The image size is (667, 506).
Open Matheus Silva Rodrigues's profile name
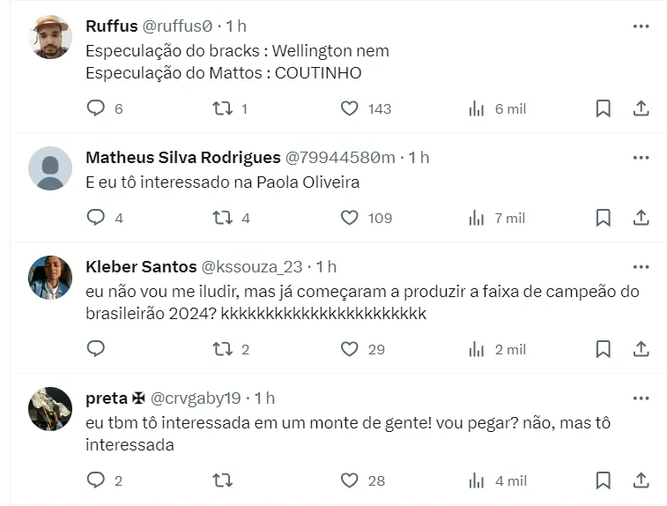182,157
